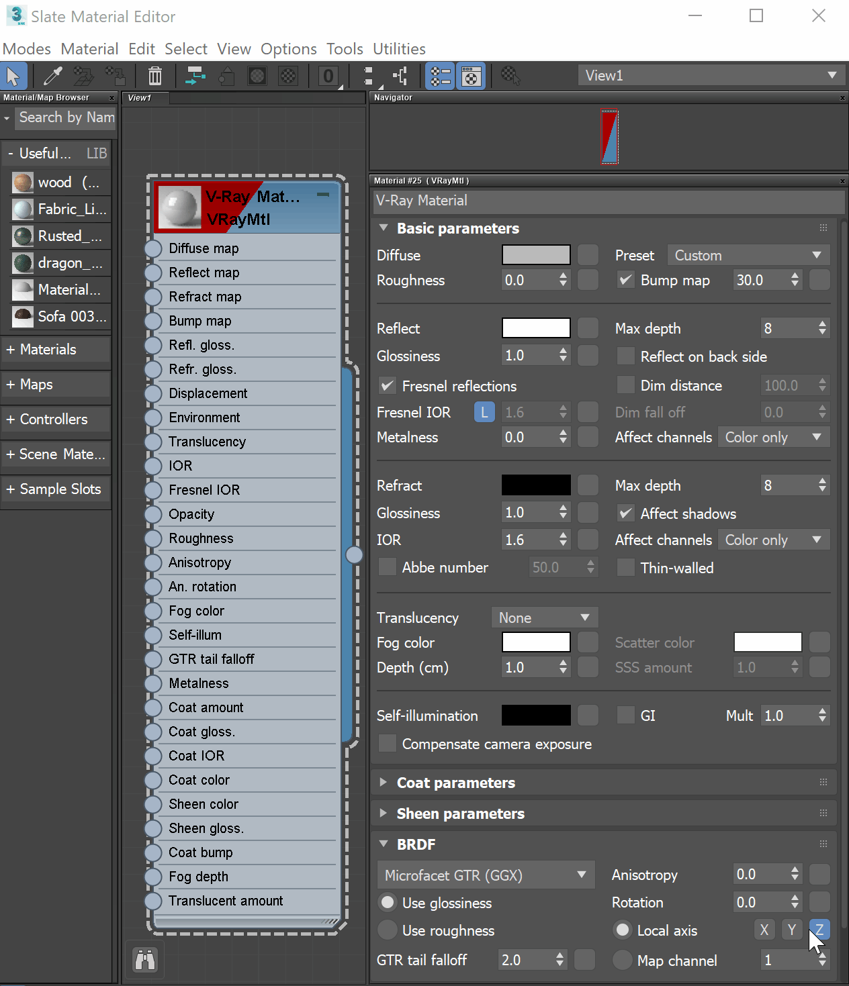Click the Diffuse gray color swatch
The image size is (849, 986).
coord(536,255)
